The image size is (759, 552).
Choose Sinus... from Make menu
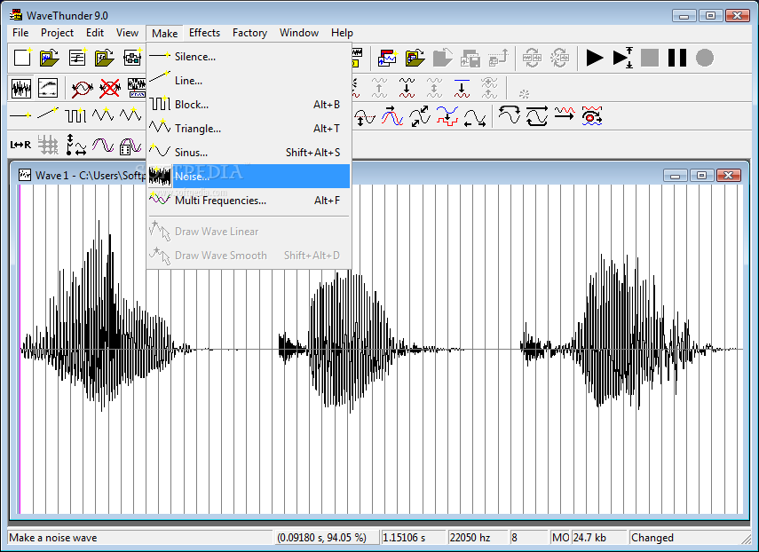[x=249, y=153]
